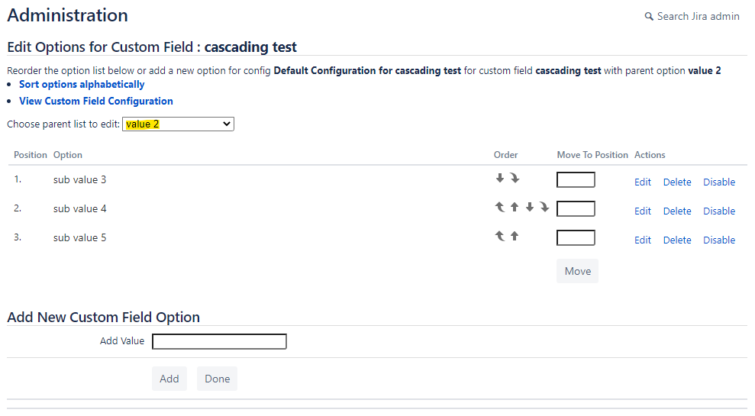The image size is (755, 416).
Task: Focus the Add Value text field
Action: [219, 341]
